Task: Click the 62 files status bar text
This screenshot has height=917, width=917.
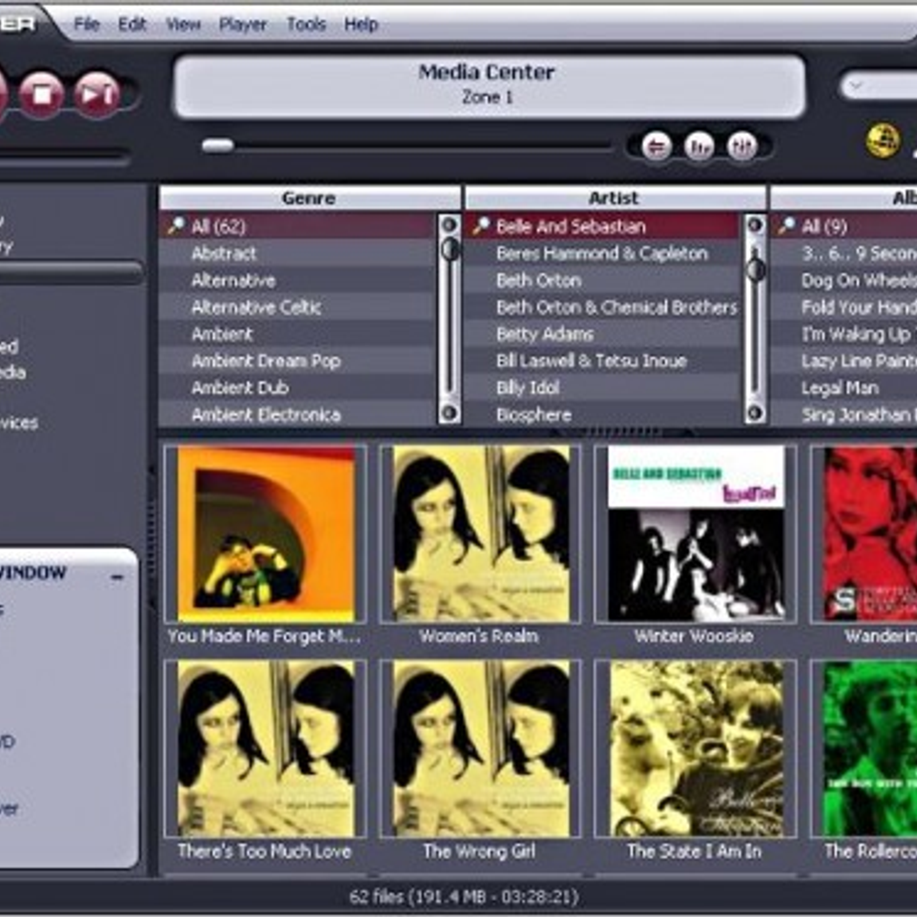Action: (x=464, y=896)
